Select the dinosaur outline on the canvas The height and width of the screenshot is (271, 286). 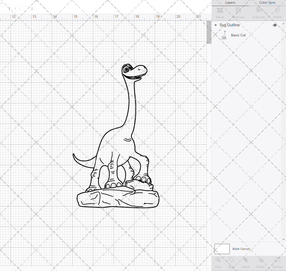117,136
